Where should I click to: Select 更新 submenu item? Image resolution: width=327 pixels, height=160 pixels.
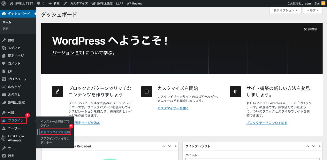pos(5,29)
